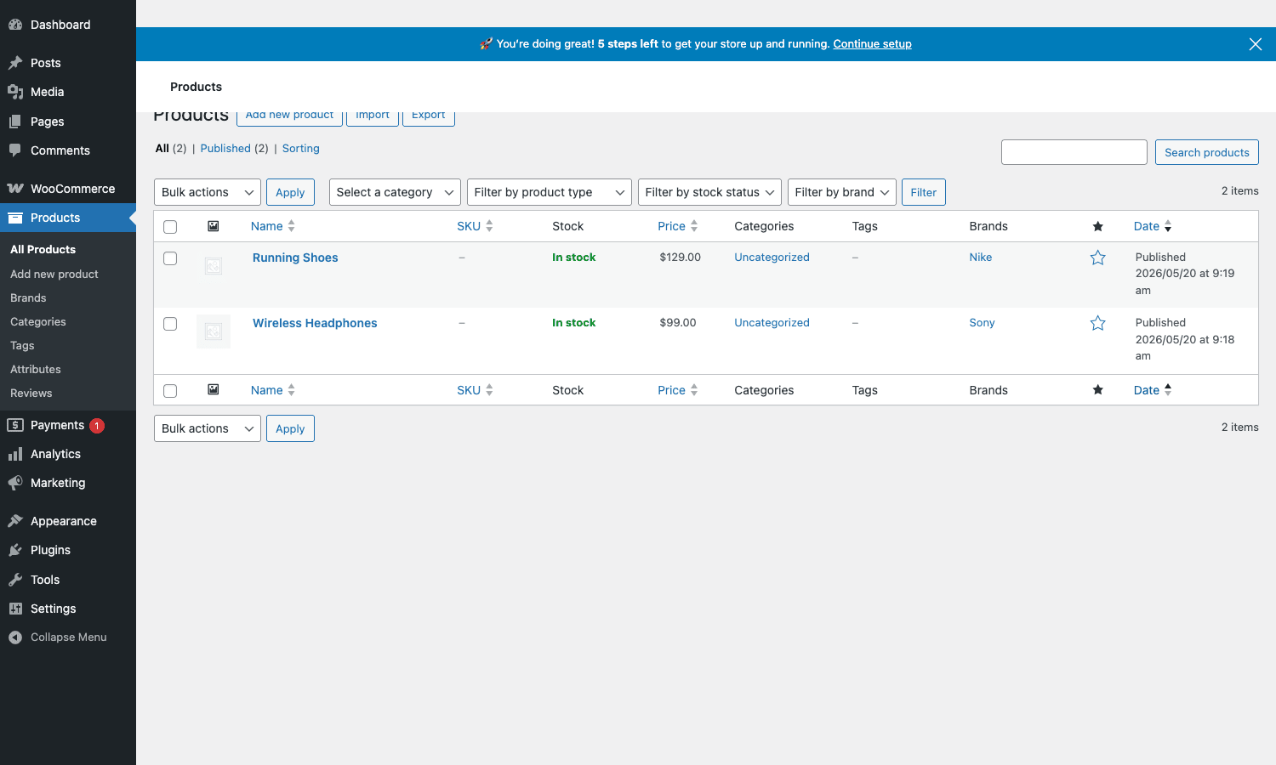Open the Brands submenu item
This screenshot has width=1276, height=765.
28,298
